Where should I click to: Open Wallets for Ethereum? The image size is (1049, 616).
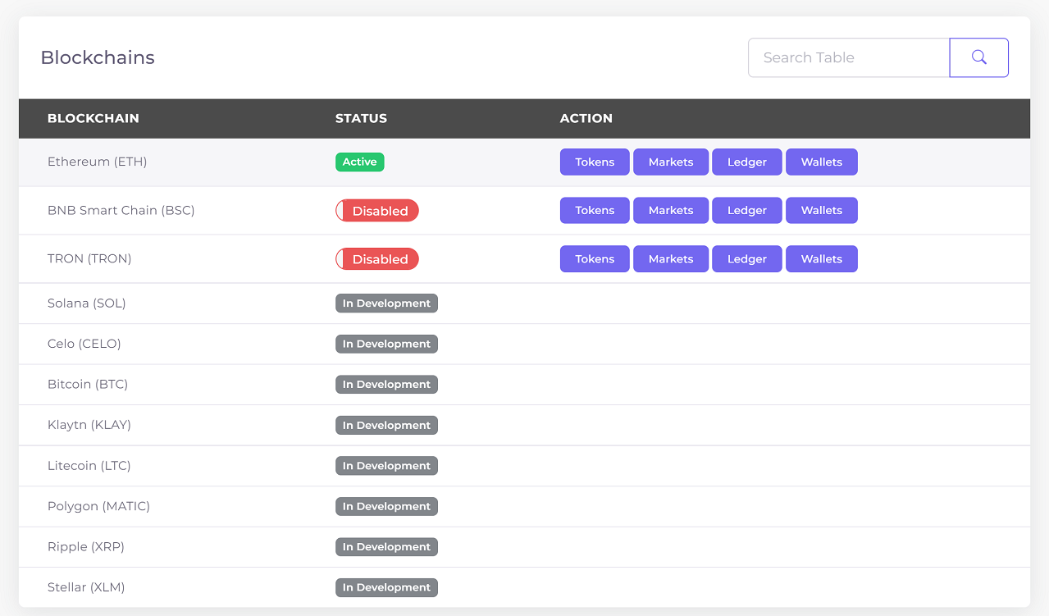click(822, 162)
